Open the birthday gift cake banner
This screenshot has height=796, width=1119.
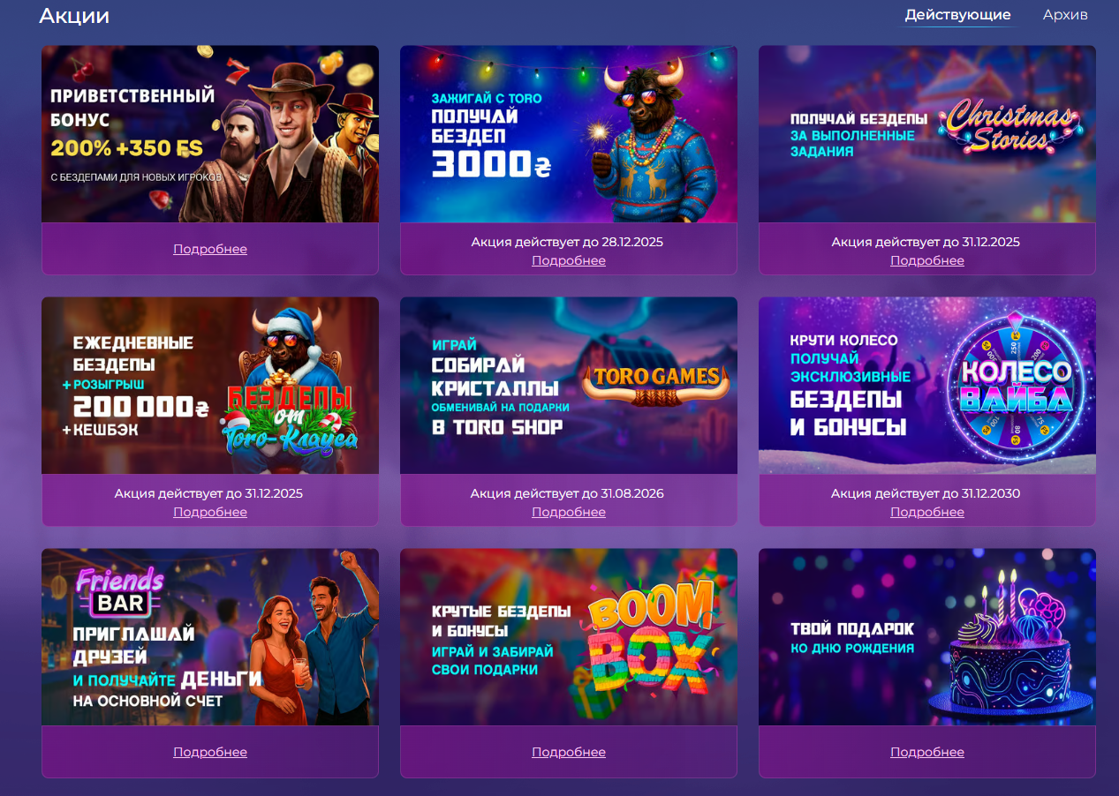coord(927,637)
